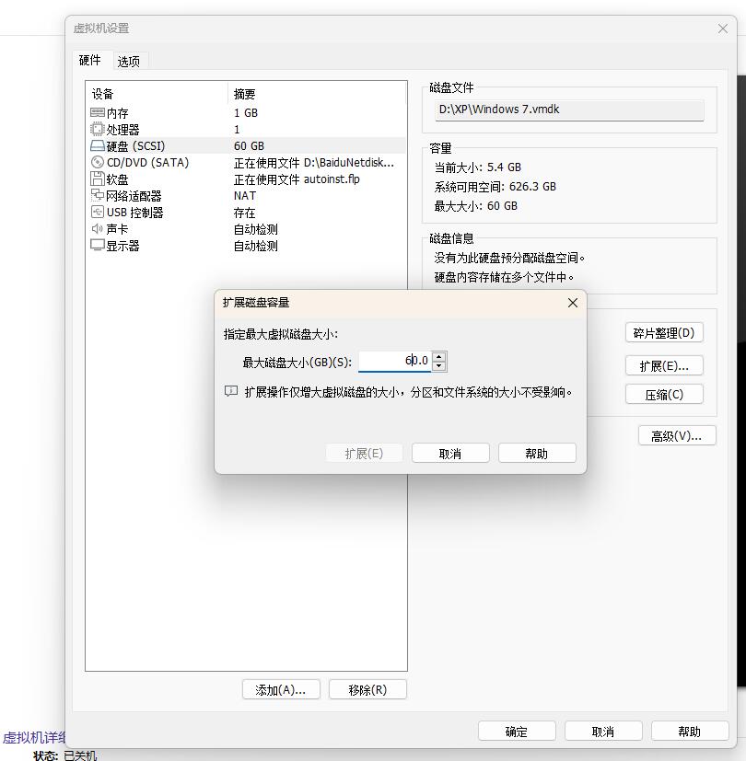Click the USB controller icon
This screenshot has height=761, width=746.
coord(97,212)
